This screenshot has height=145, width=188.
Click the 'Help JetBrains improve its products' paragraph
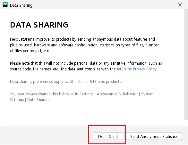coord(84,45)
